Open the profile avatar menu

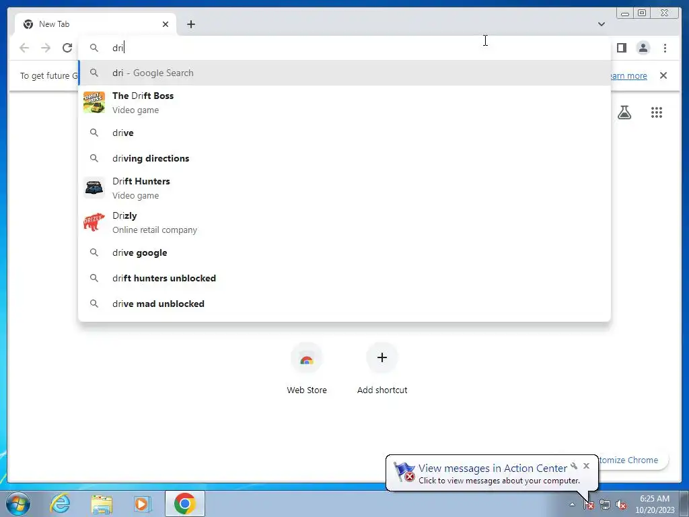click(x=643, y=48)
